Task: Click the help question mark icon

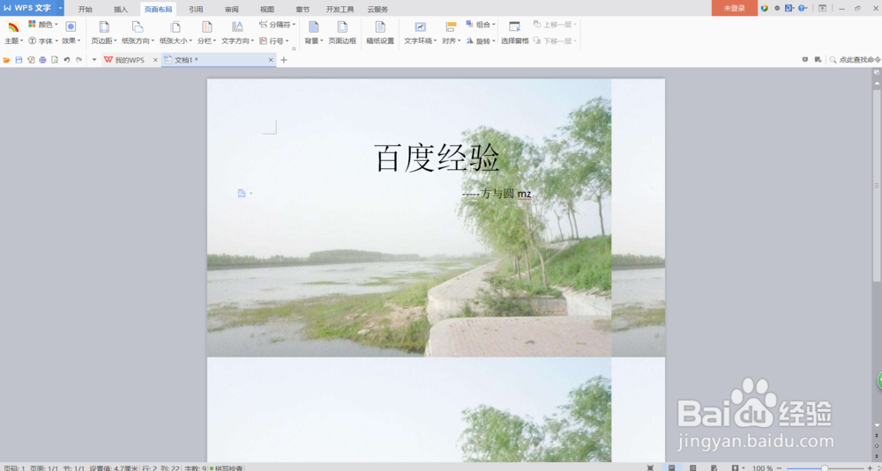Action: point(801,9)
